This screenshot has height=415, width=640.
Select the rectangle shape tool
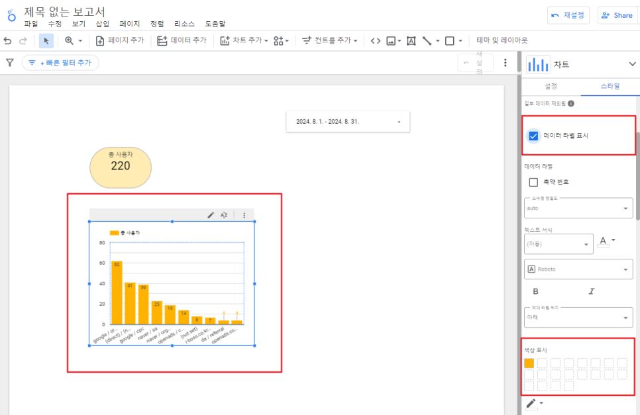(x=449, y=41)
